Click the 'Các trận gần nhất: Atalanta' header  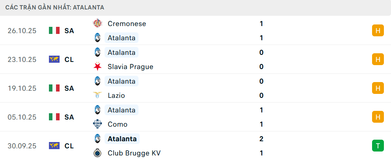[x=55, y=7]
